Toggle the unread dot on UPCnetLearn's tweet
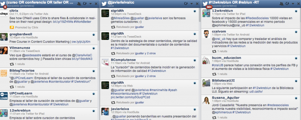Screen dimensions: 301x120 tap(93, 94)
